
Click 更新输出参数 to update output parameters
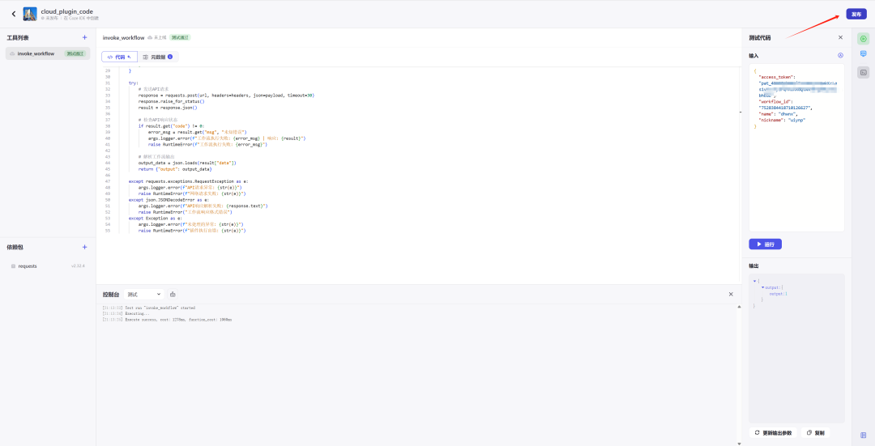click(773, 432)
